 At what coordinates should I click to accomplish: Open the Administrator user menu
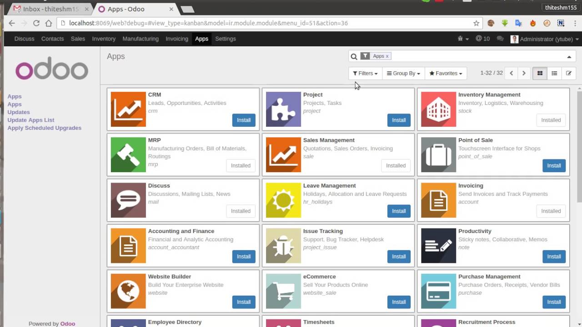tap(545, 39)
